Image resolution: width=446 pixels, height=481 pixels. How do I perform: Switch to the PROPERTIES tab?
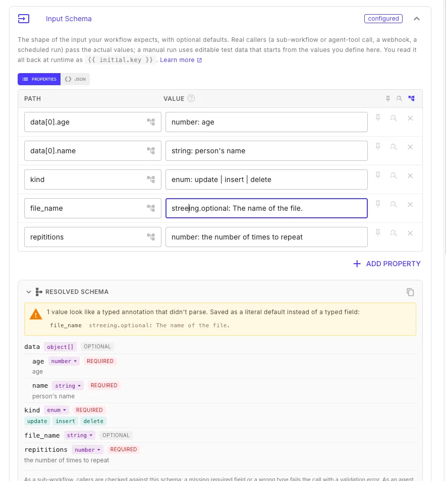(39, 79)
